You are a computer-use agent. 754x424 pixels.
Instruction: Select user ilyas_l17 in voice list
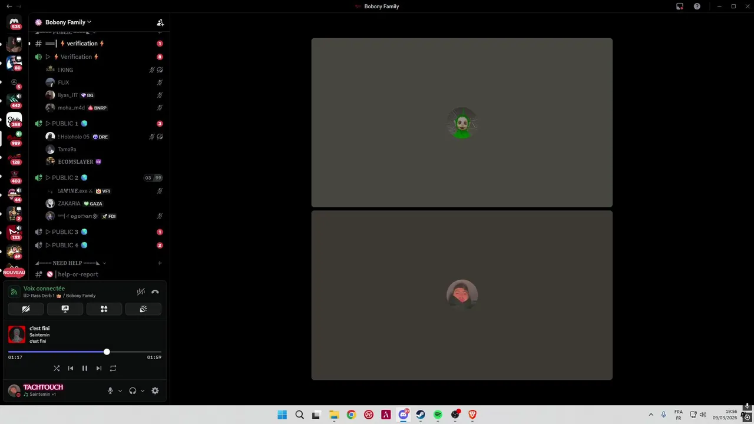(104, 95)
